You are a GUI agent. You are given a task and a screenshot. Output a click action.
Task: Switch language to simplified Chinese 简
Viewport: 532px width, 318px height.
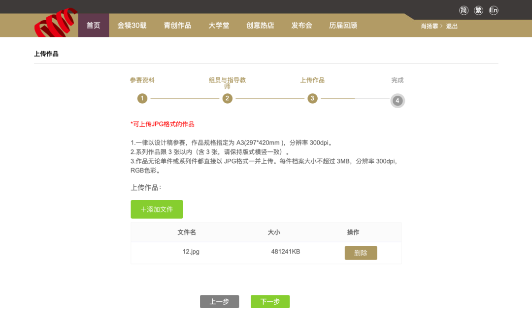[x=463, y=10]
